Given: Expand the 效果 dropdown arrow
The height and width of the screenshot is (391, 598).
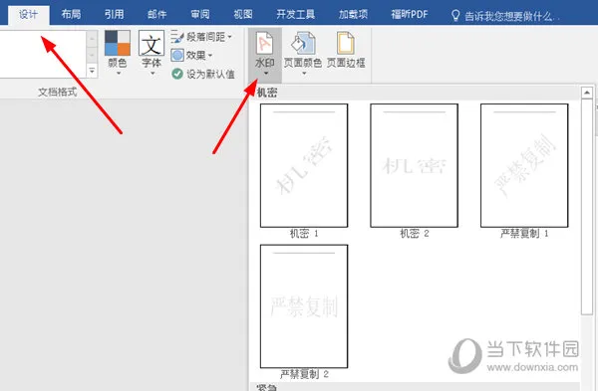Looking at the screenshot, I should click(x=210, y=56).
